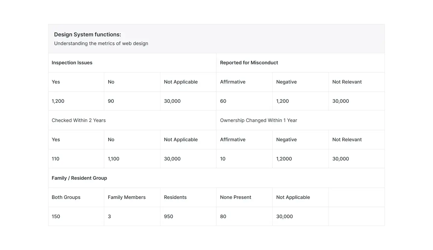Select the "Understanding the metrics of web design" subtitle

101,43
